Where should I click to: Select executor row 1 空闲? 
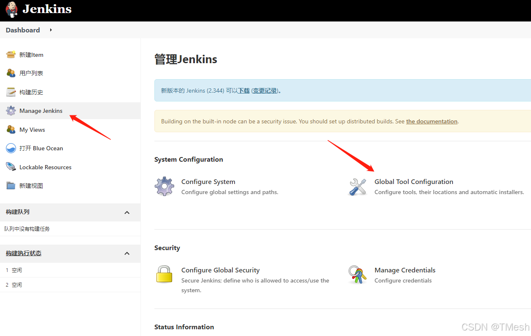tap(70, 270)
